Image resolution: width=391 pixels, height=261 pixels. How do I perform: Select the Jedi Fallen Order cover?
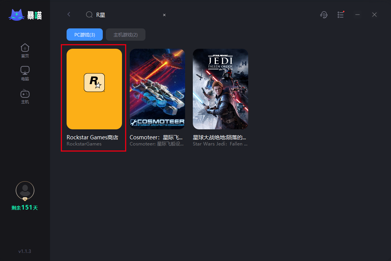pyautogui.click(x=221, y=89)
